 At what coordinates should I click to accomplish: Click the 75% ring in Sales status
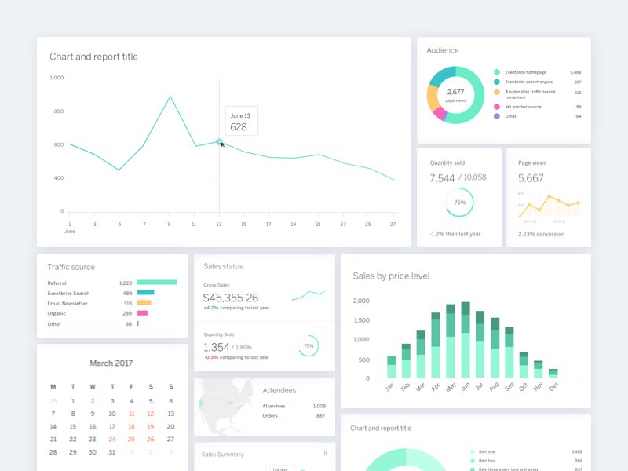(x=309, y=345)
